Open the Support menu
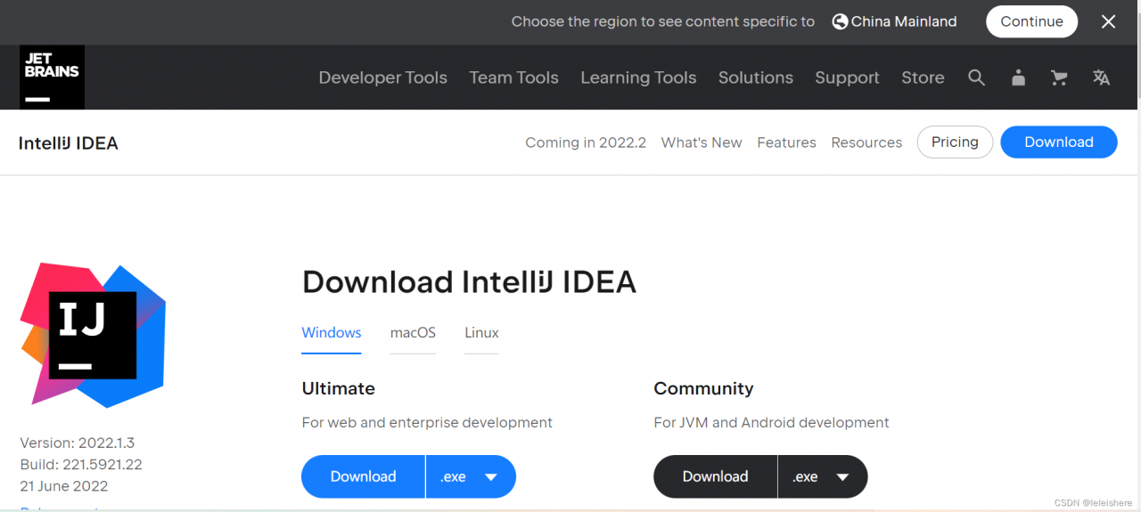This screenshot has height=512, width=1141. (x=847, y=77)
